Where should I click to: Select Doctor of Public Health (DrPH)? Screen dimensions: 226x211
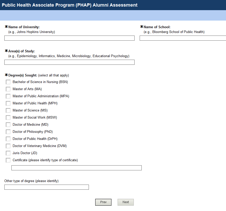pyautogui.click(x=8, y=139)
